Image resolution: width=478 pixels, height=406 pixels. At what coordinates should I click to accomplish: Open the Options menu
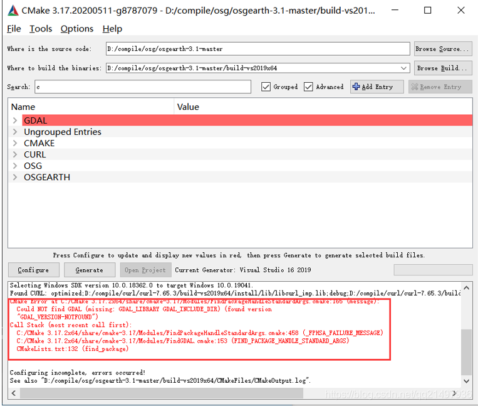click(77, 29)
